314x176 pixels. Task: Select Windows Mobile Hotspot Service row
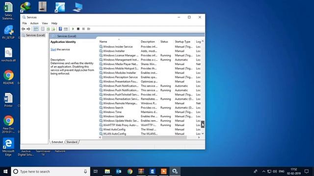(x=150, y=68)
